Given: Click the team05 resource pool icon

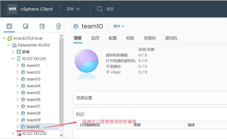Looking at the screenshot, I should pyautogui.click(x=23, y=93).
